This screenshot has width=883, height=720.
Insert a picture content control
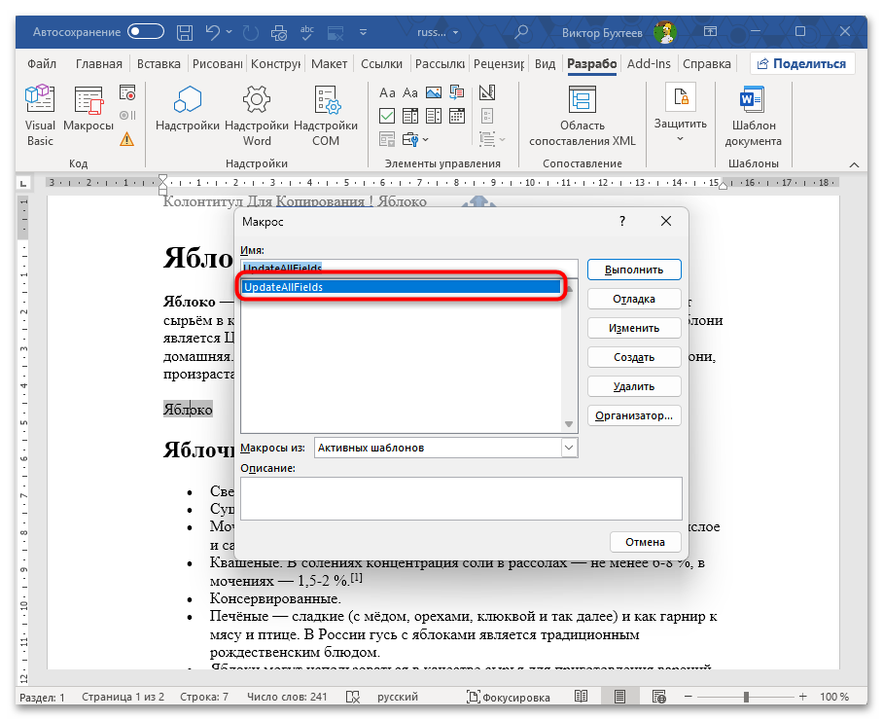click(434, 92)
